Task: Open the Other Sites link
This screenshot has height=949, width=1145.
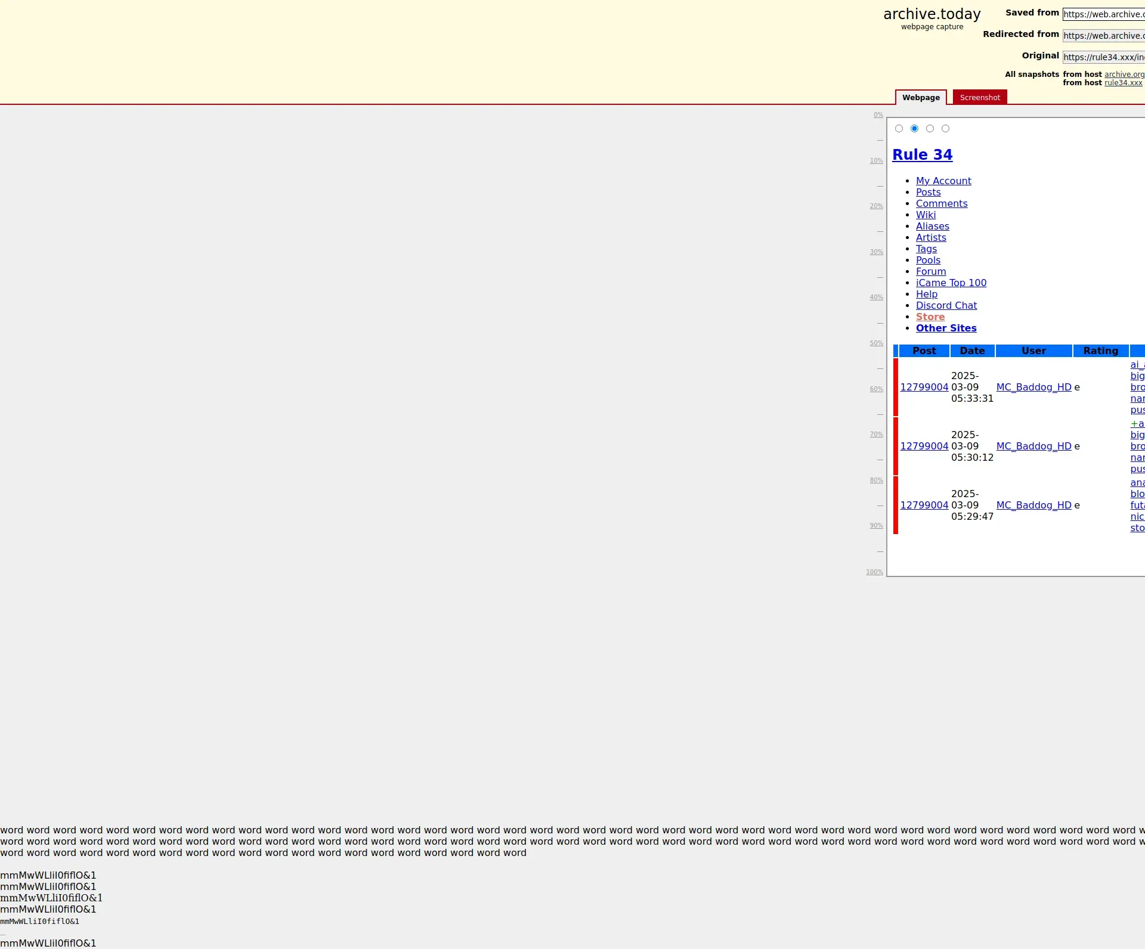Action: (946, 328)
